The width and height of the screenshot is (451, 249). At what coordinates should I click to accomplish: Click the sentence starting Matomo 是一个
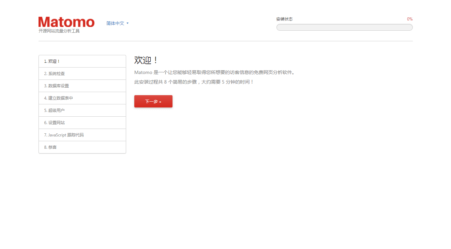coord(214,72)
